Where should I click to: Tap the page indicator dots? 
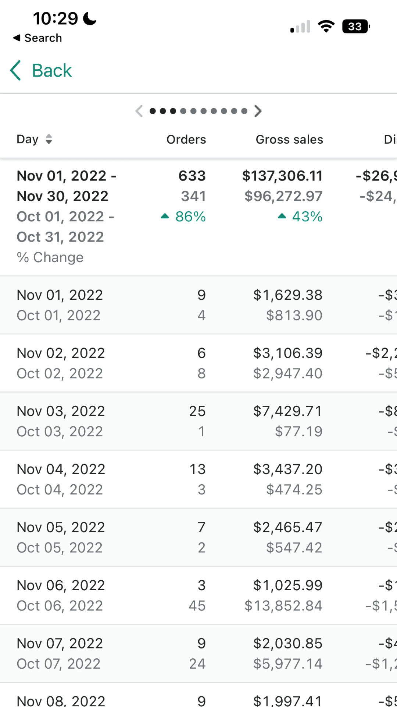tap(198, 111)
